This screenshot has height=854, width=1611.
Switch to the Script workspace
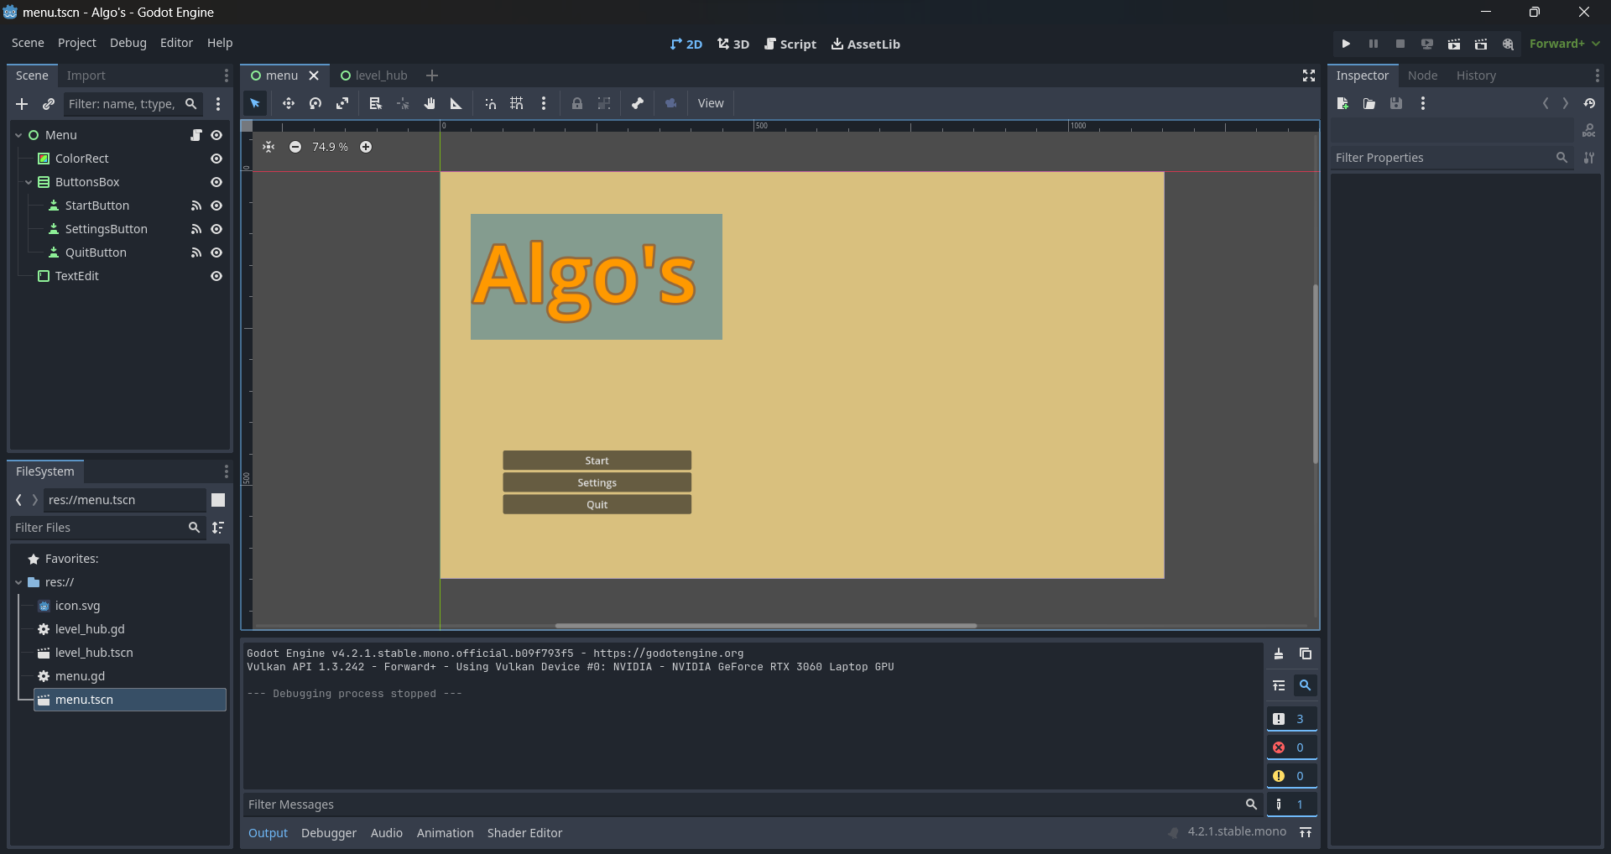coord(790,44)
